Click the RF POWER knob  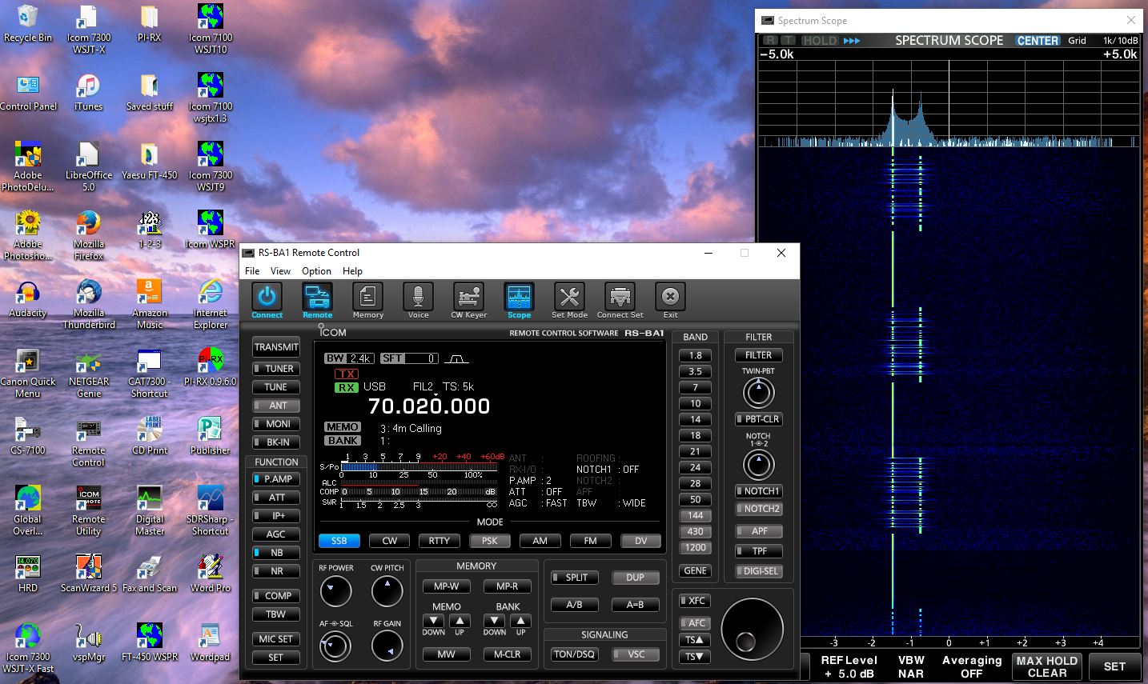point(335,591)
